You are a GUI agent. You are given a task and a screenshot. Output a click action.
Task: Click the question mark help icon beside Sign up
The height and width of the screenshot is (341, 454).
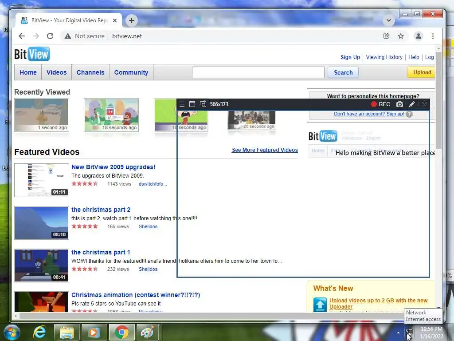pyautogui.click(x=409, y=114)
